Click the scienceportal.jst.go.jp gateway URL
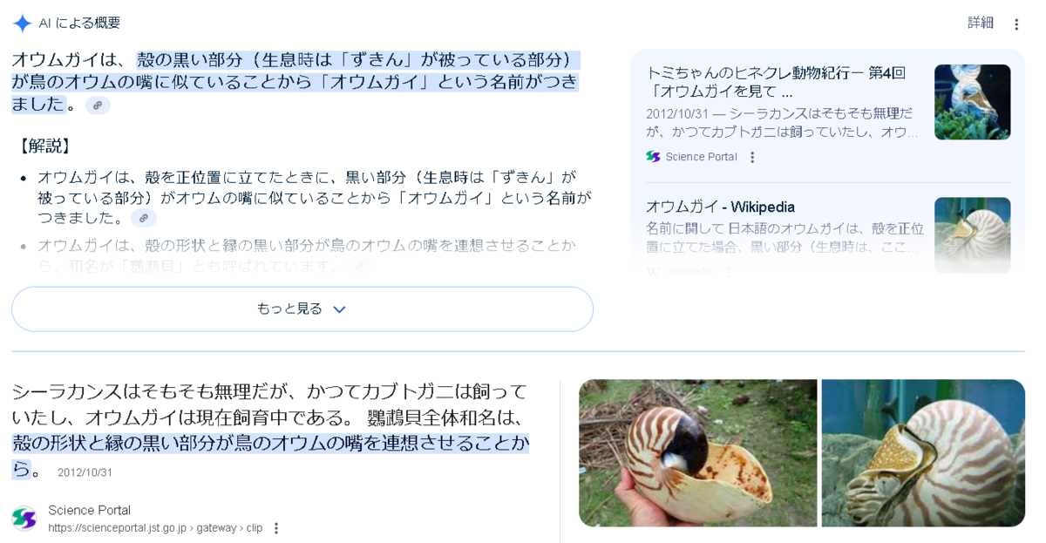Viewport: 1046px width, 543px height. 155,528
